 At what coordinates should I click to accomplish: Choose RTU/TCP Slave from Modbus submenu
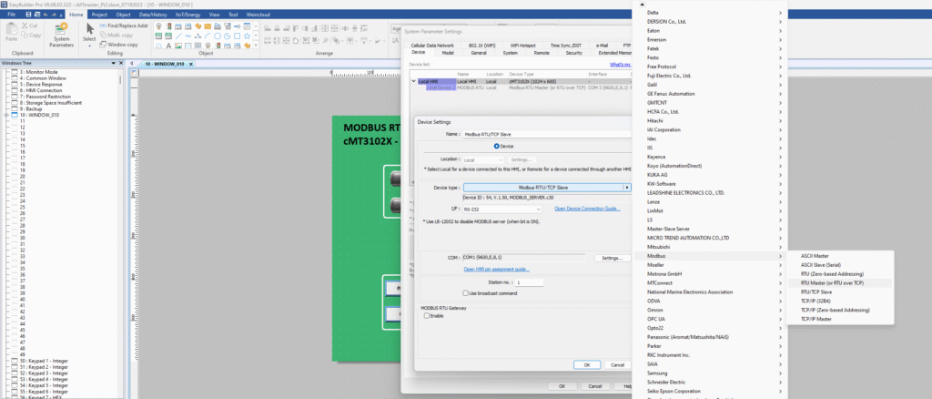(816, 292)
